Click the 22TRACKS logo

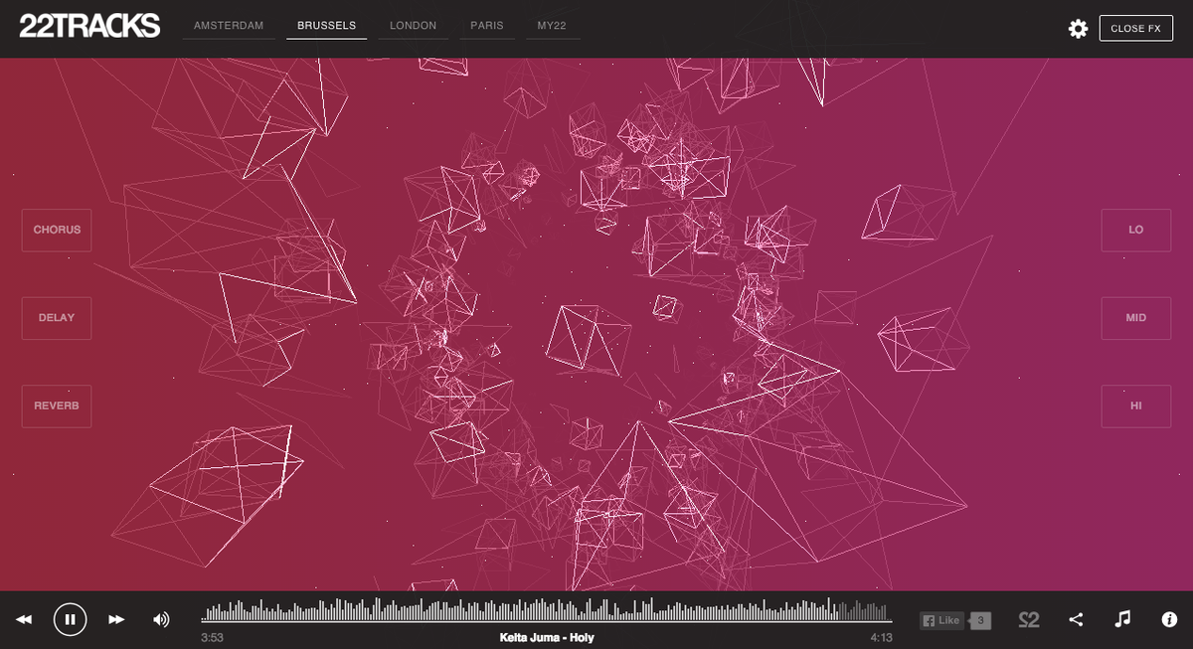point(89,27)
